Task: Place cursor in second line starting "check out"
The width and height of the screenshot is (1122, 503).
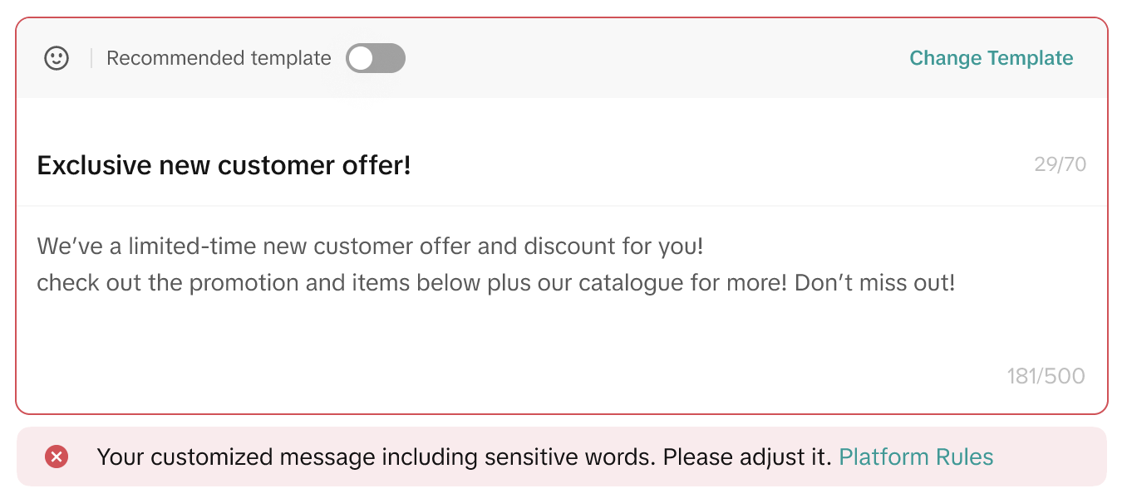Action: [495, 283]
